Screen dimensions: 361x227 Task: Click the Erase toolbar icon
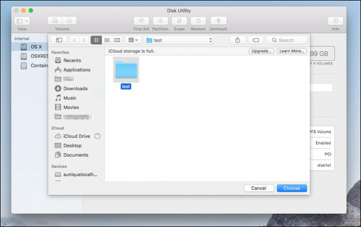(x=179, y=21)
